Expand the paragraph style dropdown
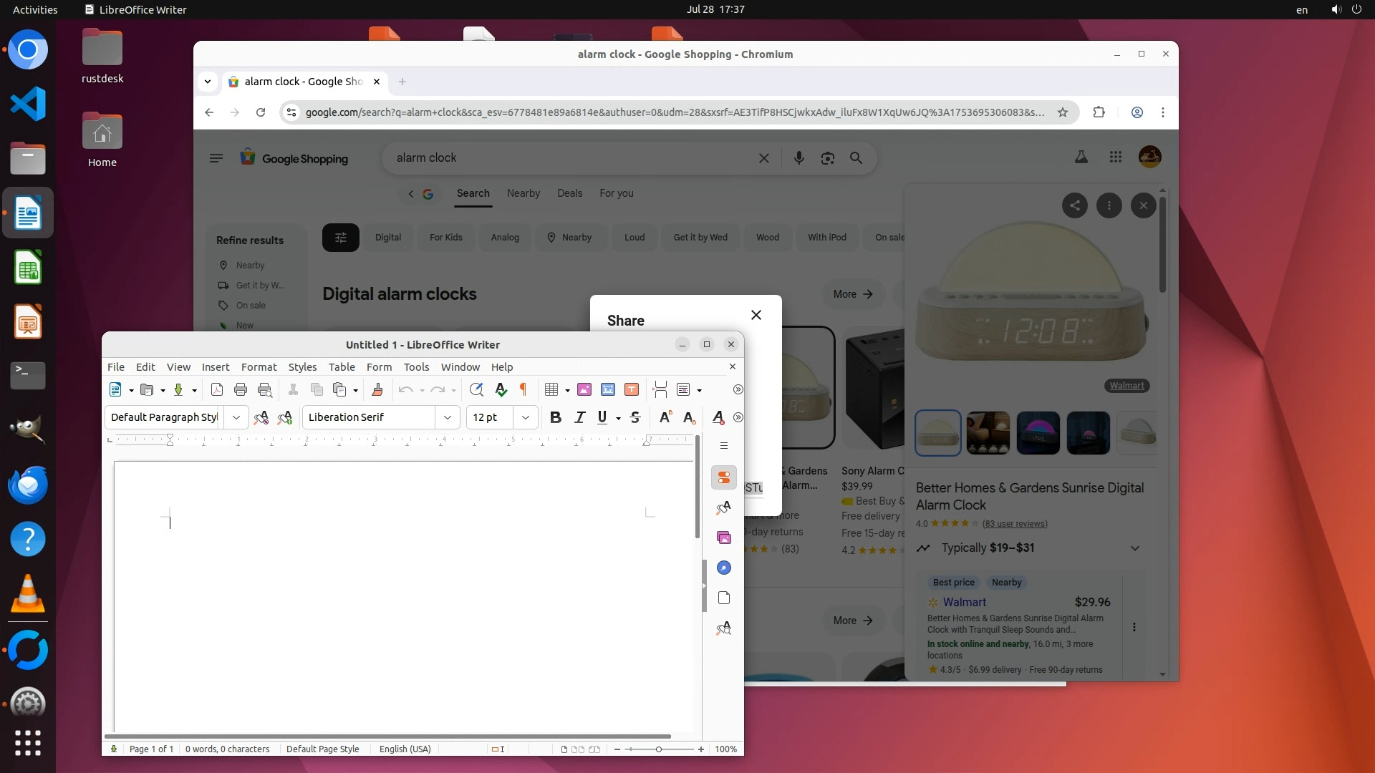This screenshot has width=1375, height=773. pyautogui.click(x=236, y=417)
